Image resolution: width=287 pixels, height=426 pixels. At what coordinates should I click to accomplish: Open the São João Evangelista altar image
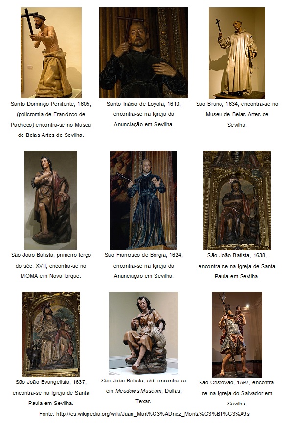[51, 334]
